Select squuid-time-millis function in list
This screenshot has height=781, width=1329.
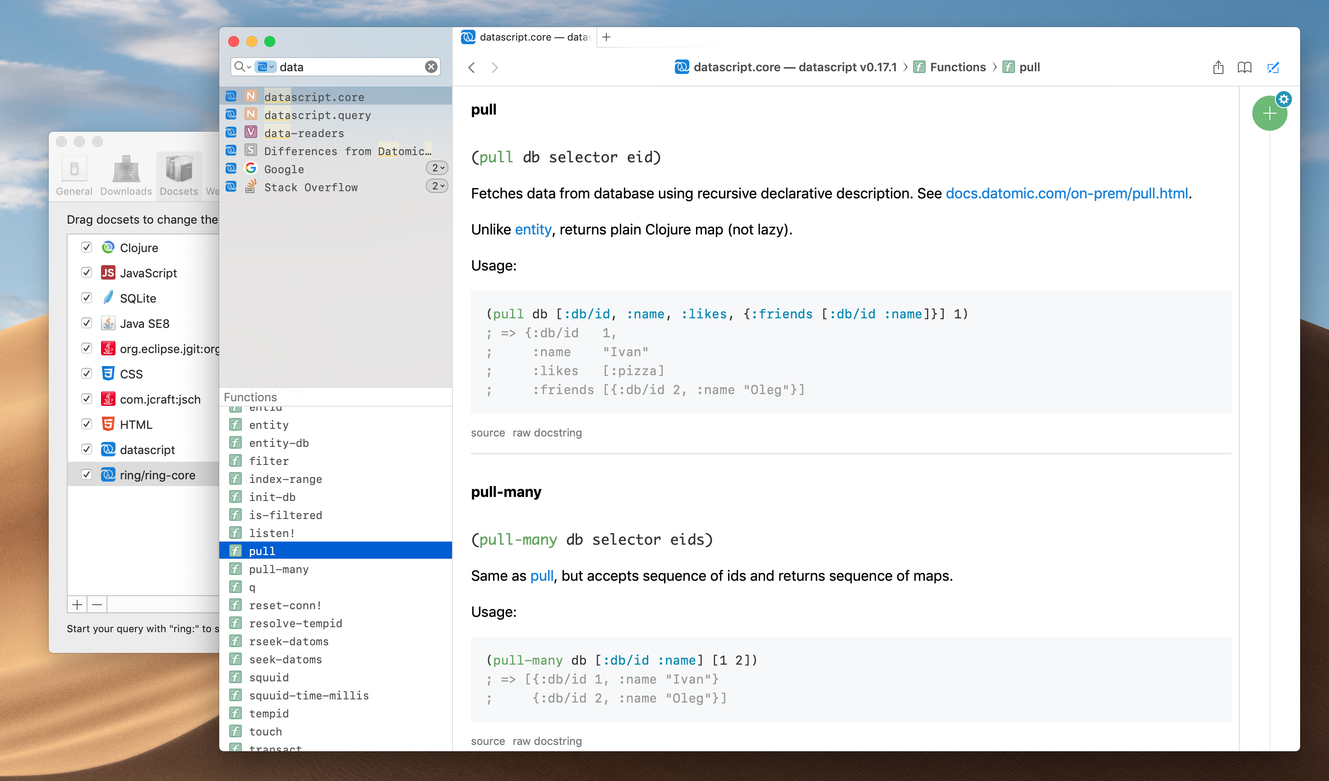click(x=336, y=696)
